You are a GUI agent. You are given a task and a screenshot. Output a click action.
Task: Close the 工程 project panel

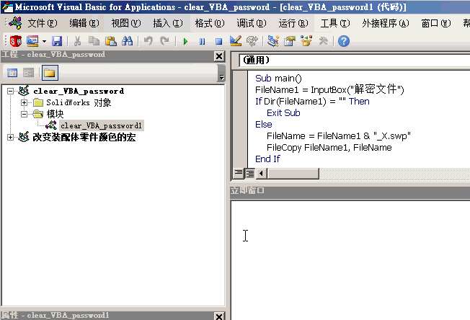(x=219, y=56)
